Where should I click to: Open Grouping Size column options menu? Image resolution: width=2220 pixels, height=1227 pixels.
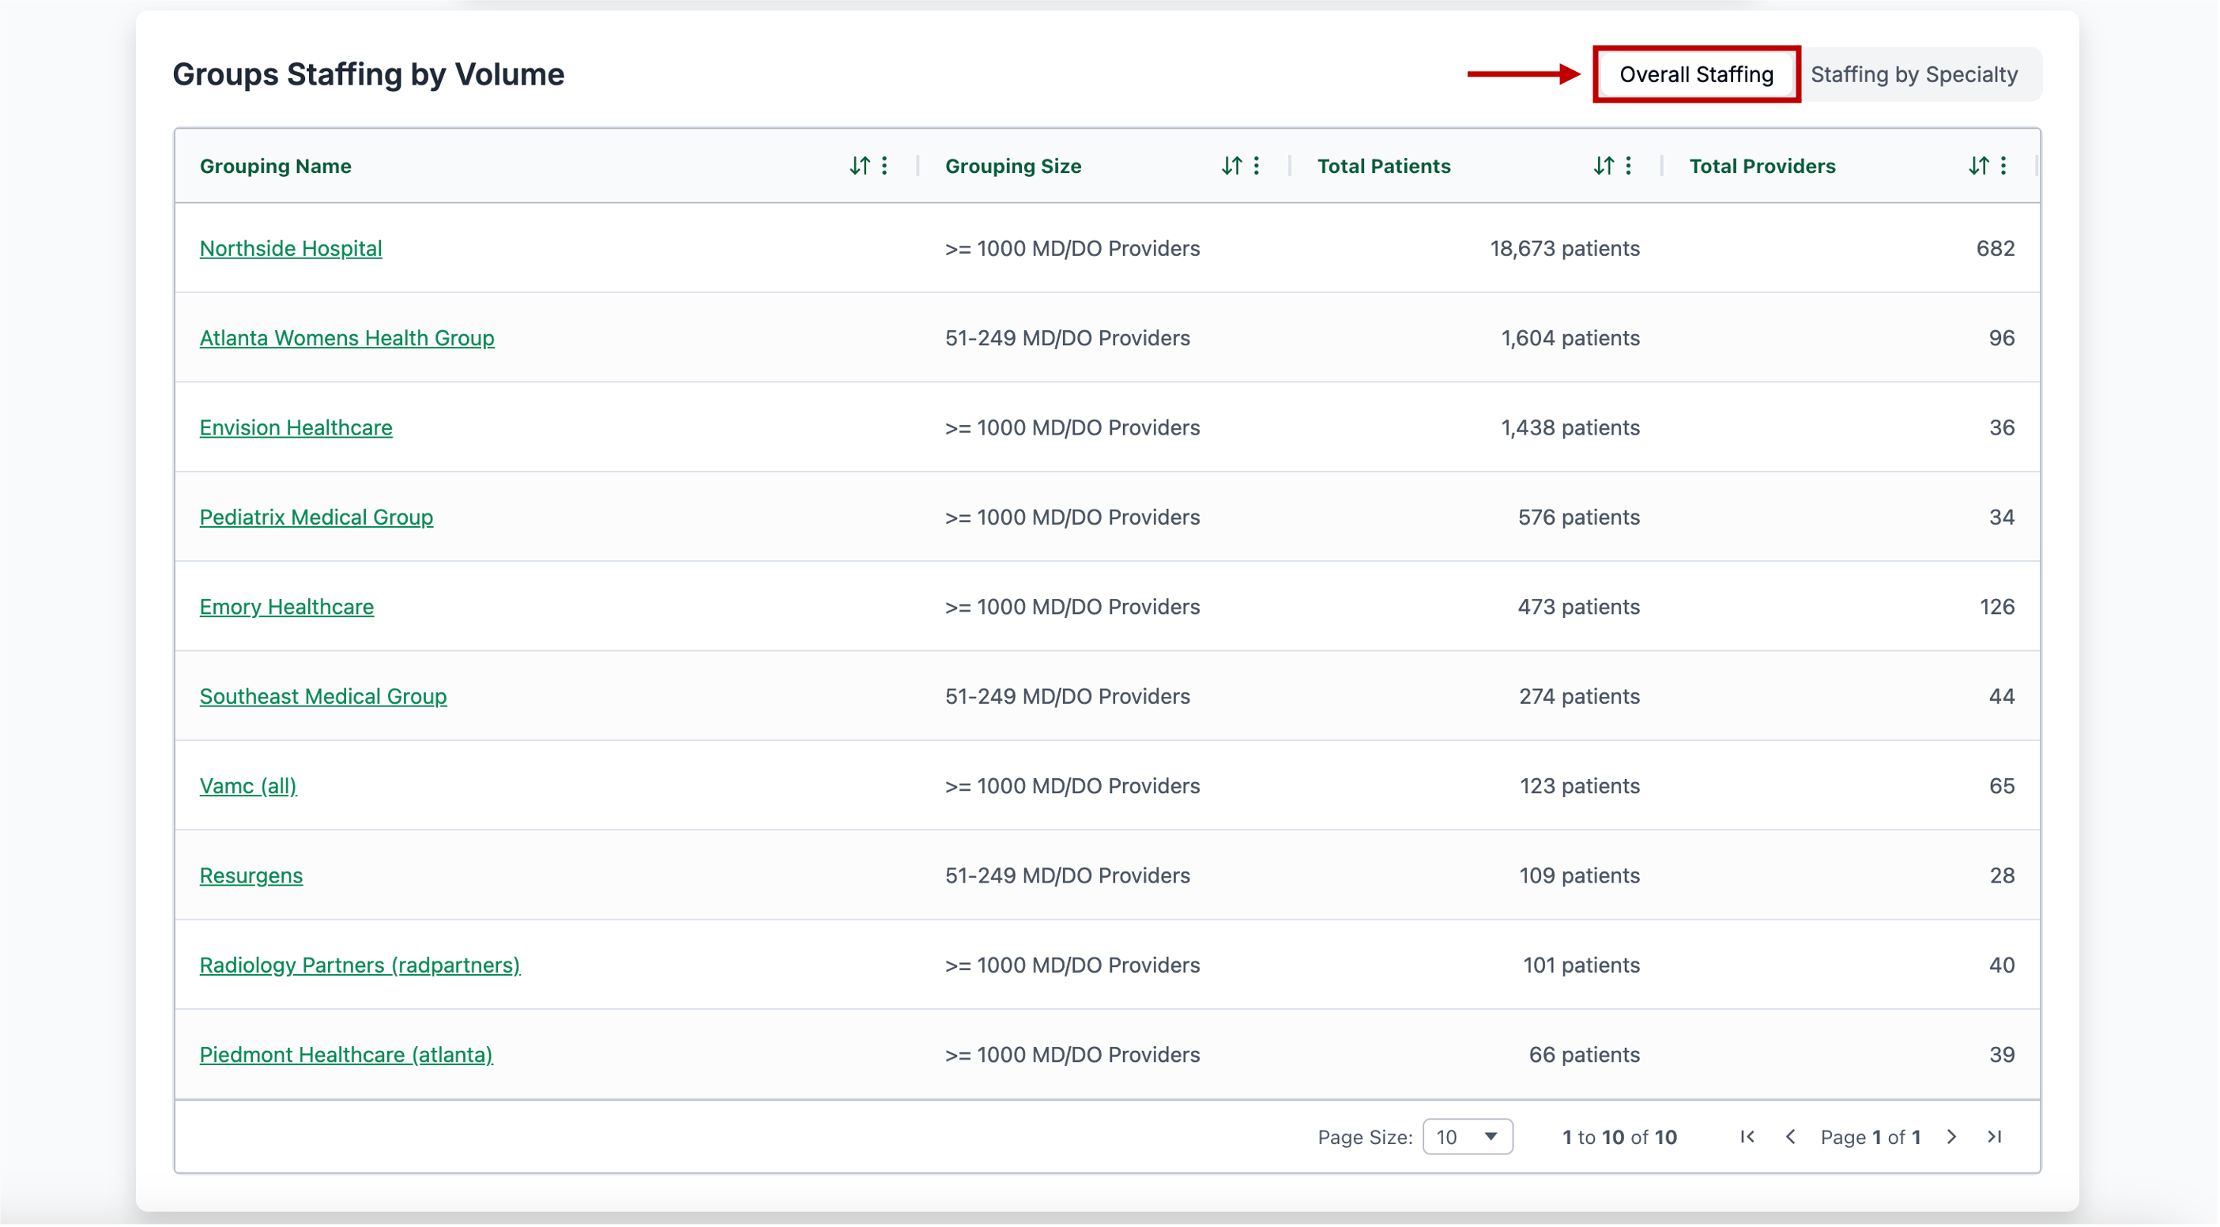pyautogui.click(x=1257, y=165)
